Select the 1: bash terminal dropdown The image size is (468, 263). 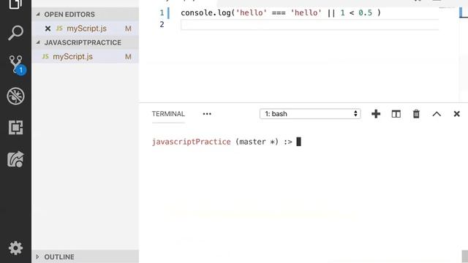pos(310,114)
